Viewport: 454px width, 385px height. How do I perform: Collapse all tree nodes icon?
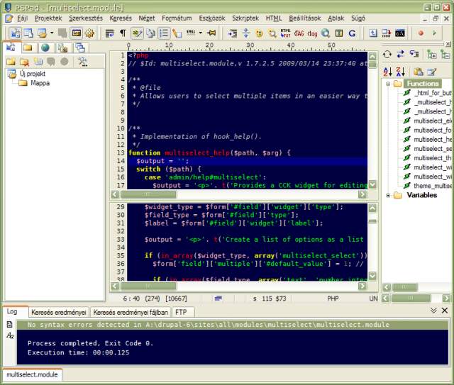point(445,54)
